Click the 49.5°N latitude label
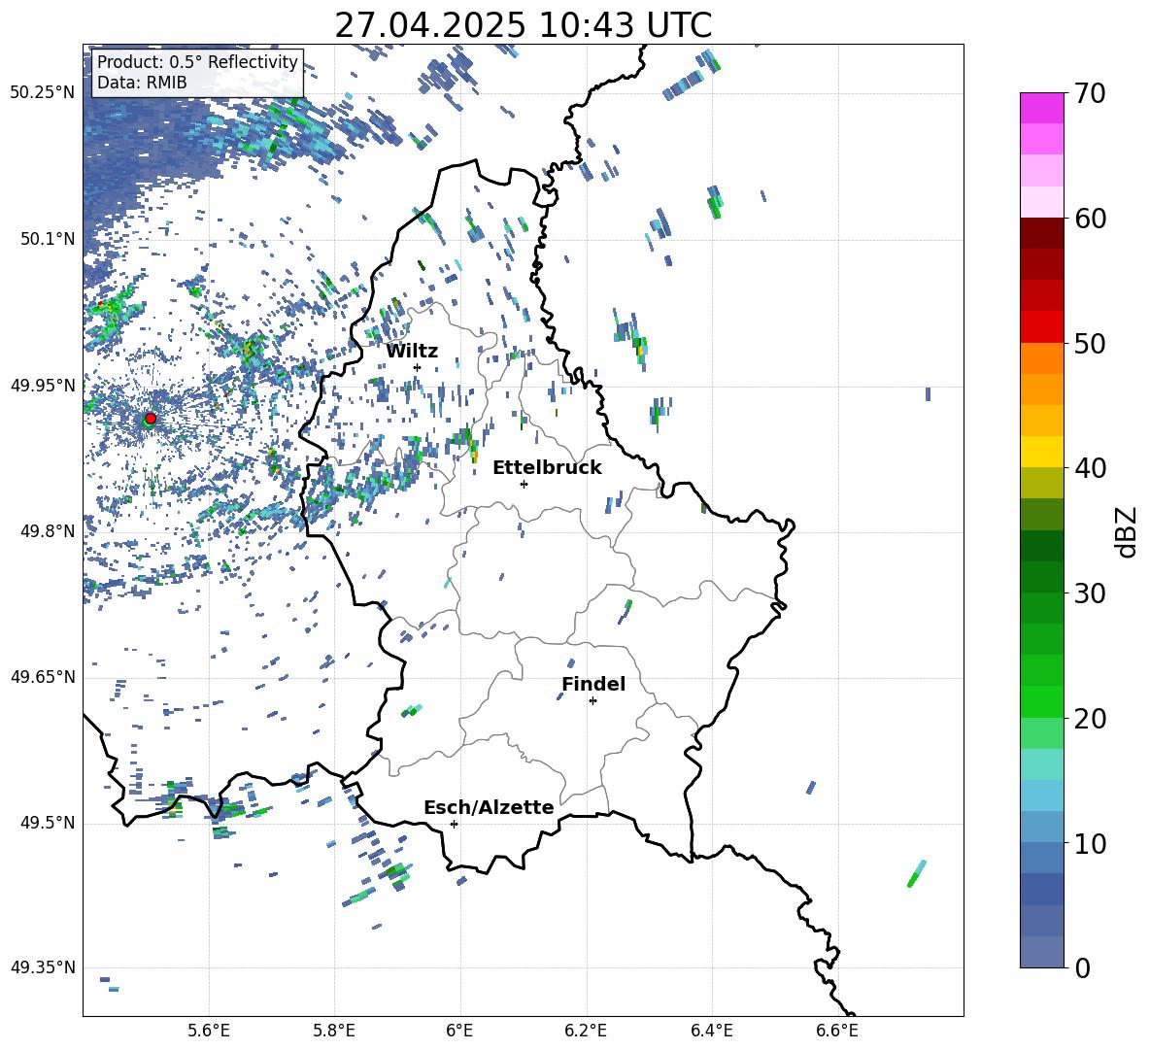Image resolution: width=1150 pixels, height=1050 pixels. (x=48, y=823)
